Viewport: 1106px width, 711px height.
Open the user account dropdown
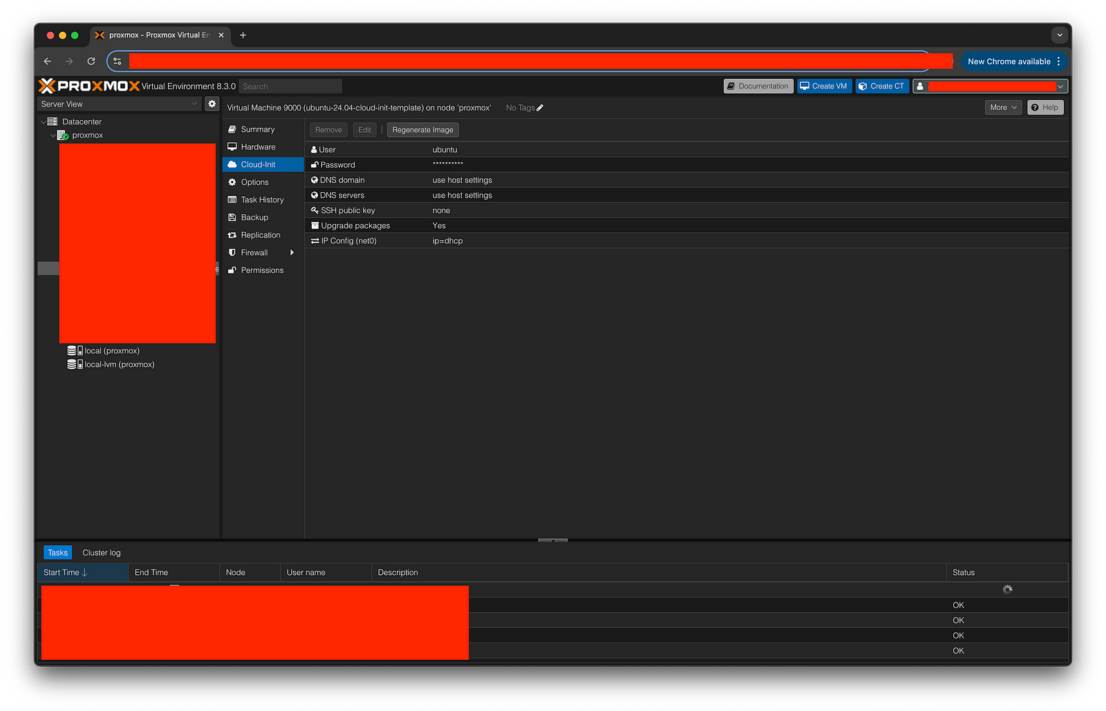(x=990, y=86)
